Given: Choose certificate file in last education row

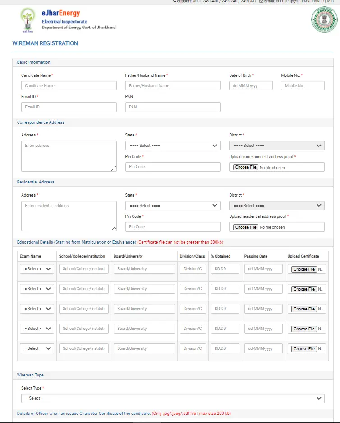Looking at the screenshot, I should 304,349.
